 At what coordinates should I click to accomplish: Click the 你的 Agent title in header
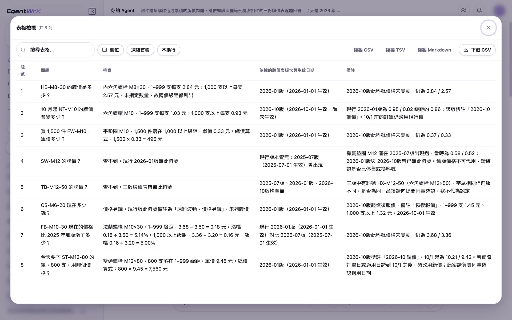pyautogui.click(x=123, y=11)
